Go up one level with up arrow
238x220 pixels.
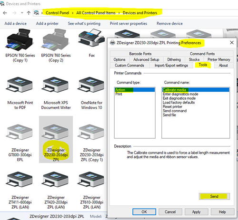(x=29, y=13)
